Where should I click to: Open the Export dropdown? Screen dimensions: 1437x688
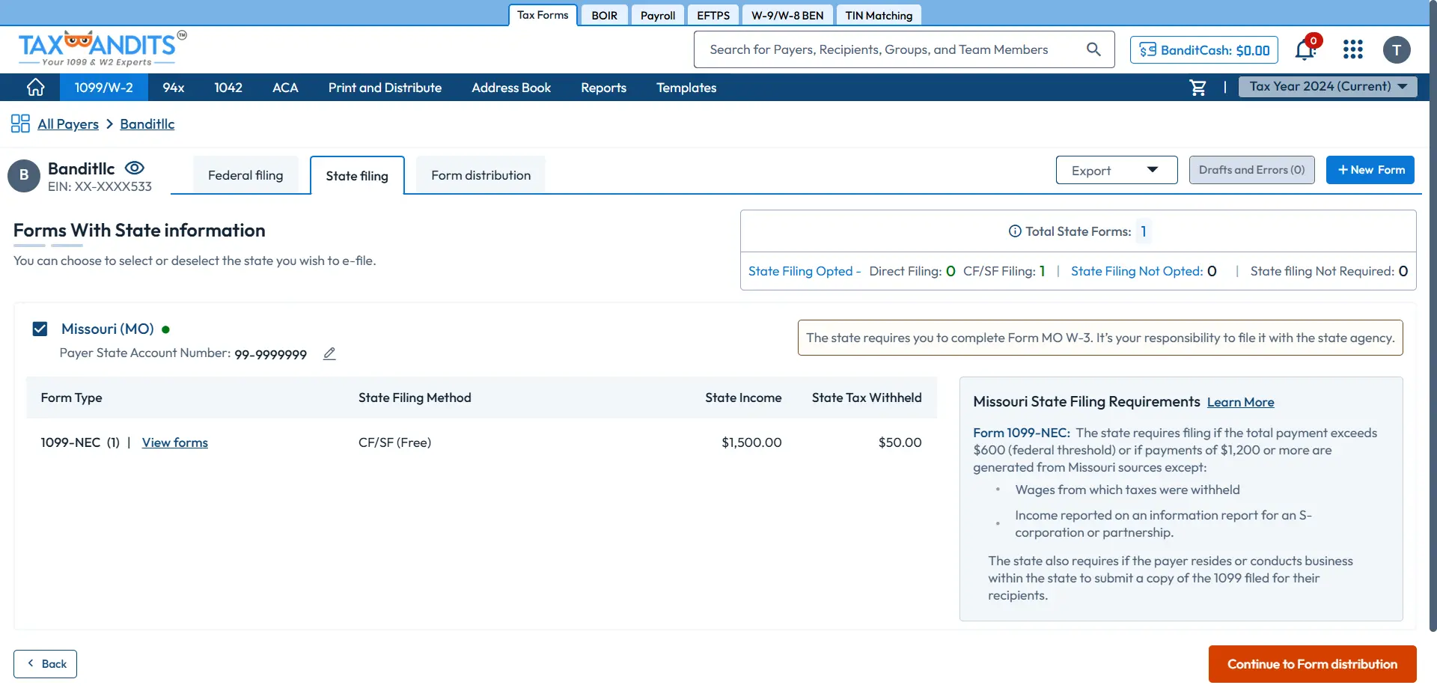[x=1117, y=170]
